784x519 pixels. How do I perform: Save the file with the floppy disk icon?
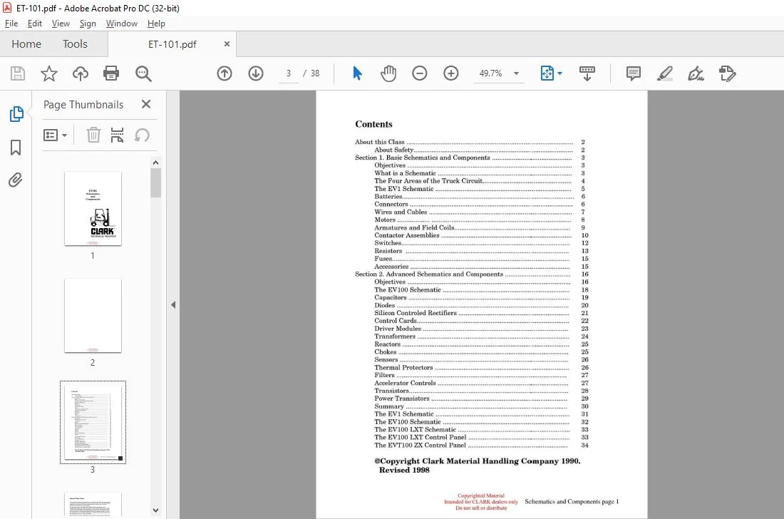pyautogui.click(x=18, y=73)
